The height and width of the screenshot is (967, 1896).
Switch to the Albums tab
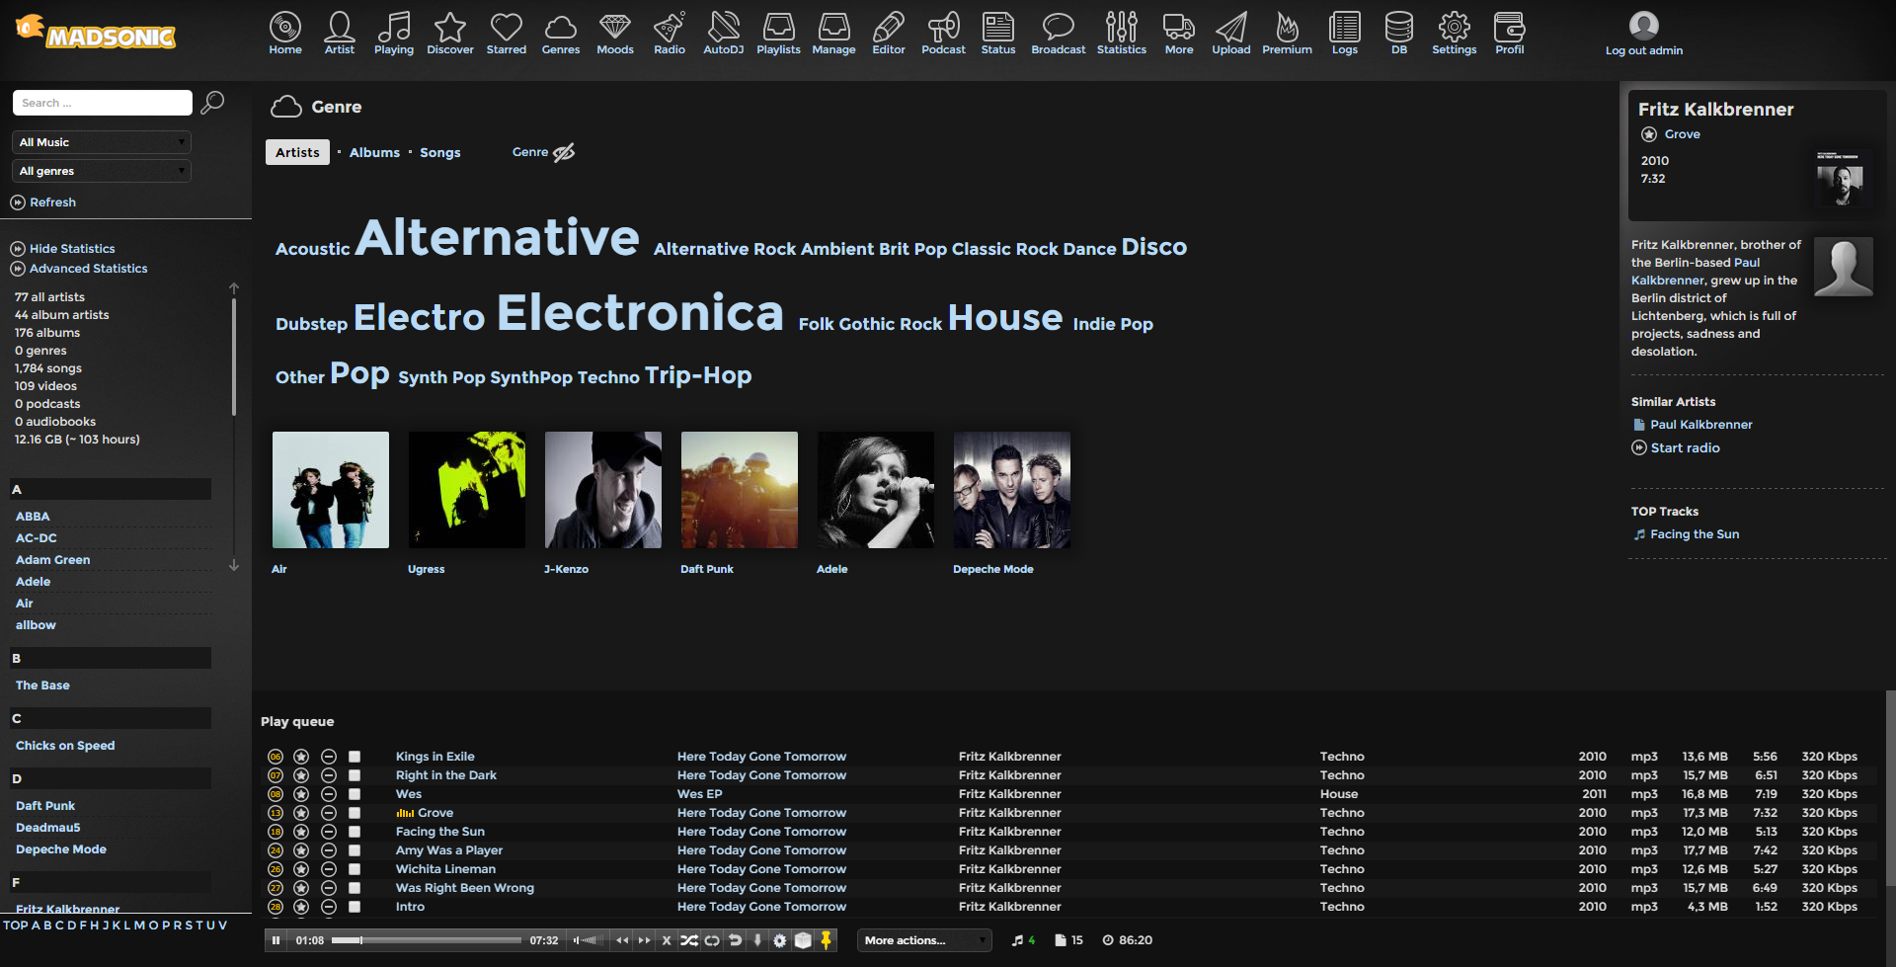pyautogui.click(x=374, y=152)
